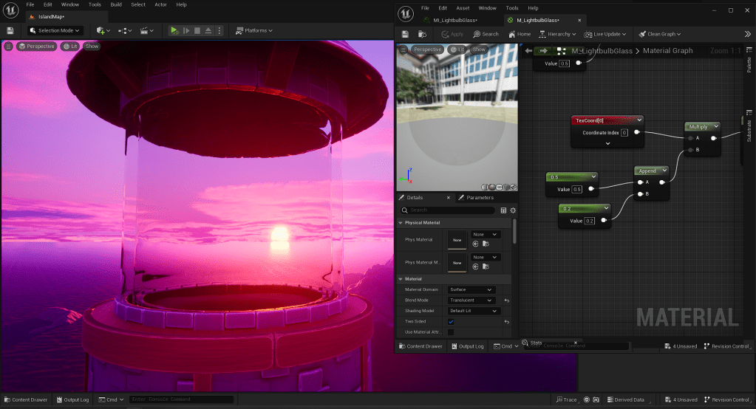Open details panel settings gear icon
756x409 pixels.
click(513, 210)
